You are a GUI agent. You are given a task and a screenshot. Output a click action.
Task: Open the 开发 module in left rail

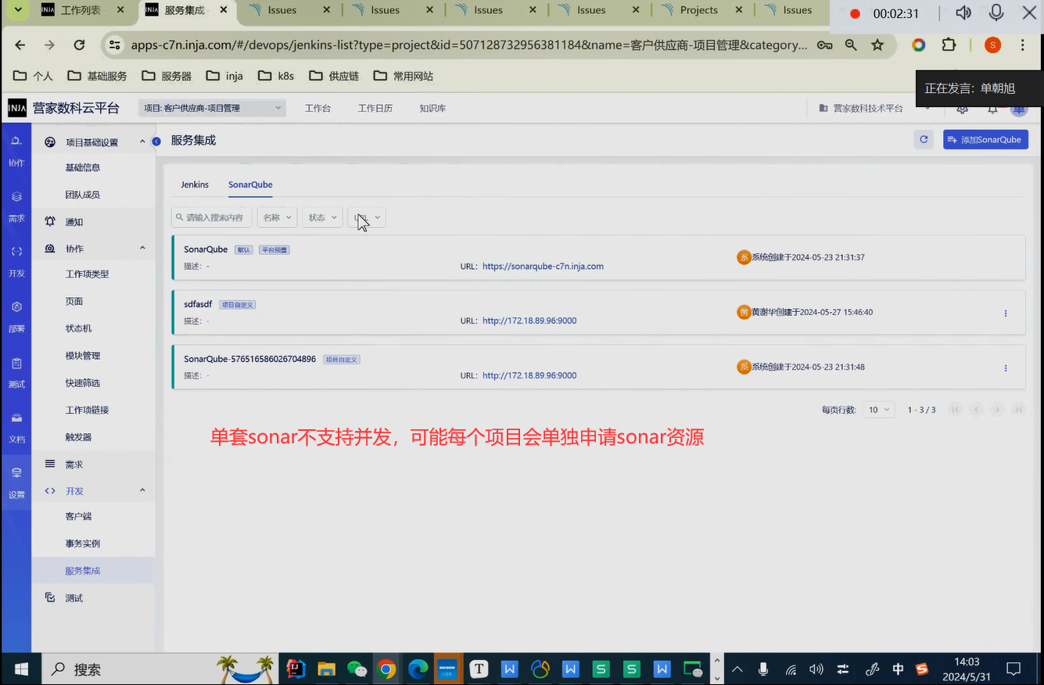[x=16, y=260]
